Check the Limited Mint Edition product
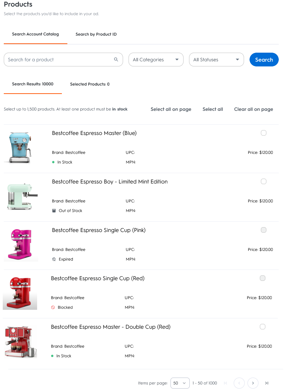The image size is (287, 391). click(x=264, y=181)
